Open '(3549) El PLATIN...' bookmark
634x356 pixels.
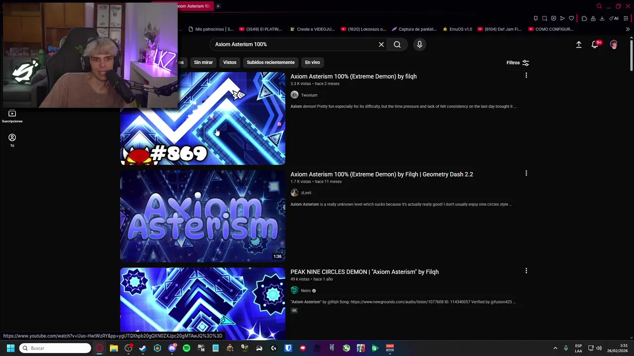[x=261, y=29]
